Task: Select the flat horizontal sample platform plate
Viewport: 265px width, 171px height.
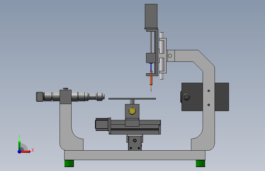Action: [132, 99]
